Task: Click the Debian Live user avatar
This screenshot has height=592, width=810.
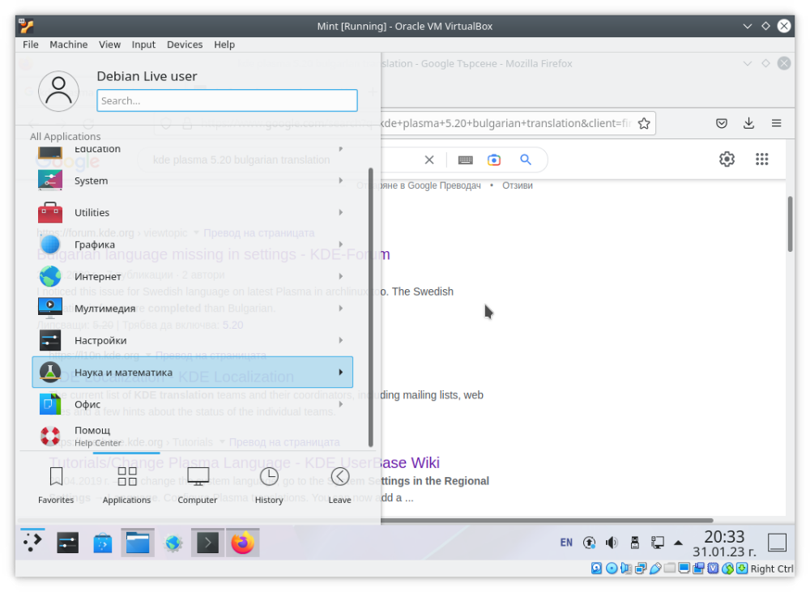Action: click(x=58, y=92)
